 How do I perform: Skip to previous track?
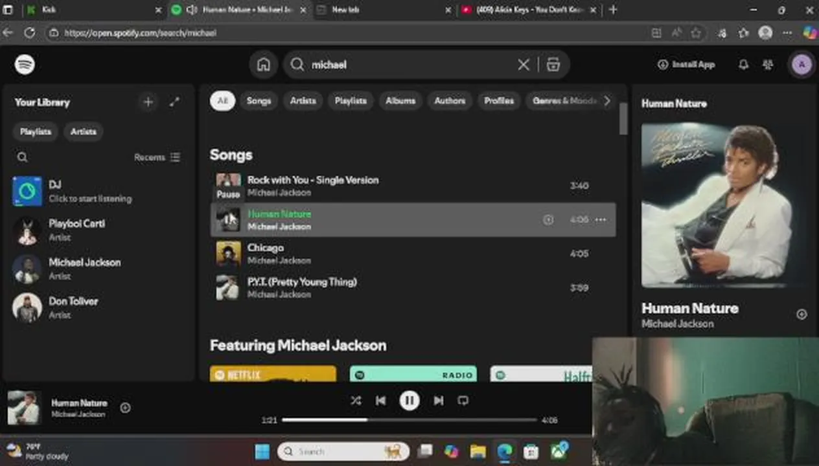[x=380, y=401]
